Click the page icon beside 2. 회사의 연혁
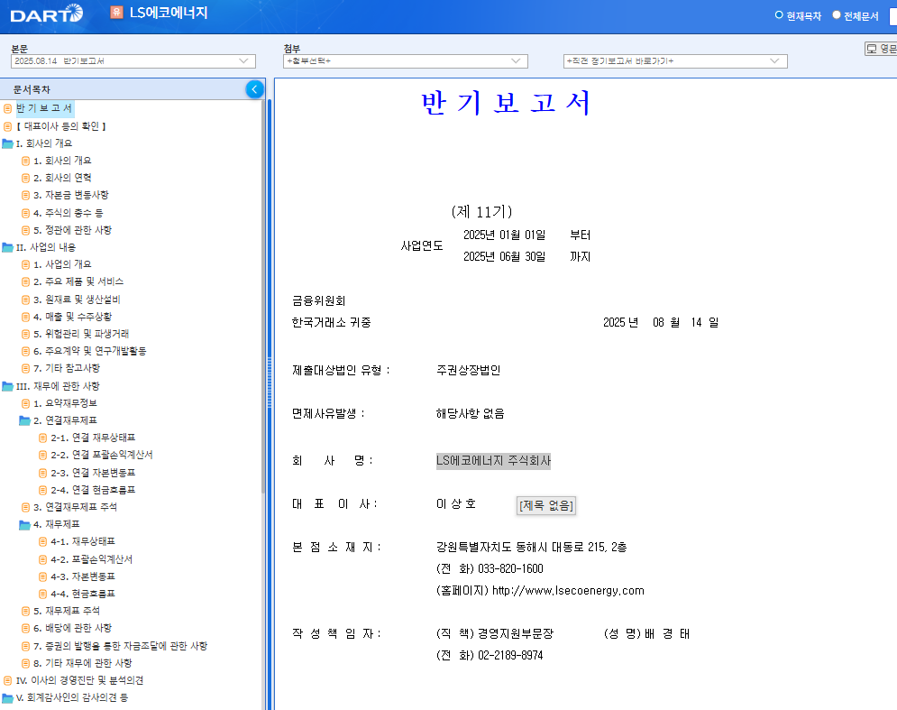 [x=25, y=178]
